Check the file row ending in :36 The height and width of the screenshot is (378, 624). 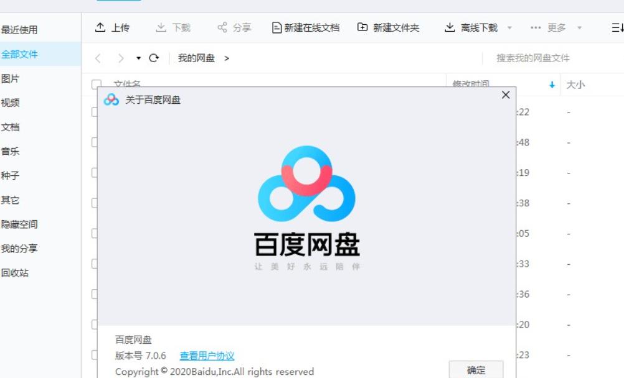coord(95,294)
